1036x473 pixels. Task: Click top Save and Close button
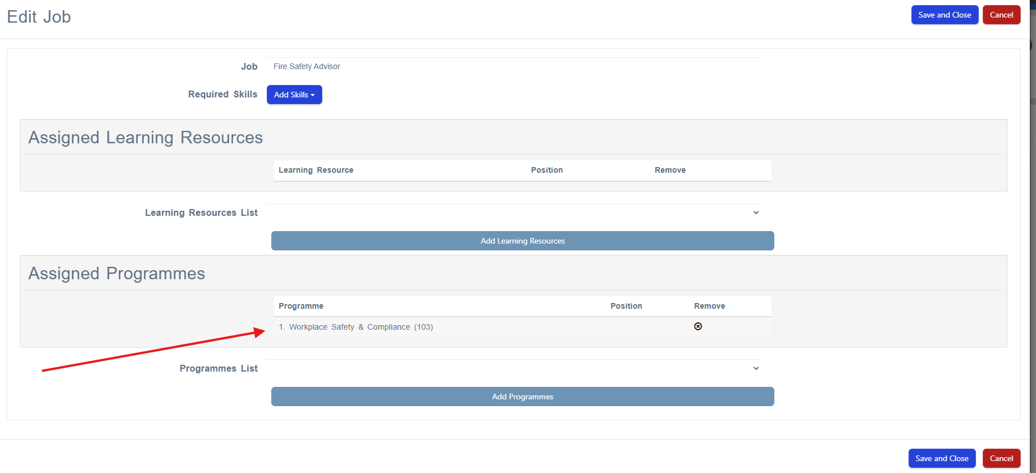tap(945, 15)
